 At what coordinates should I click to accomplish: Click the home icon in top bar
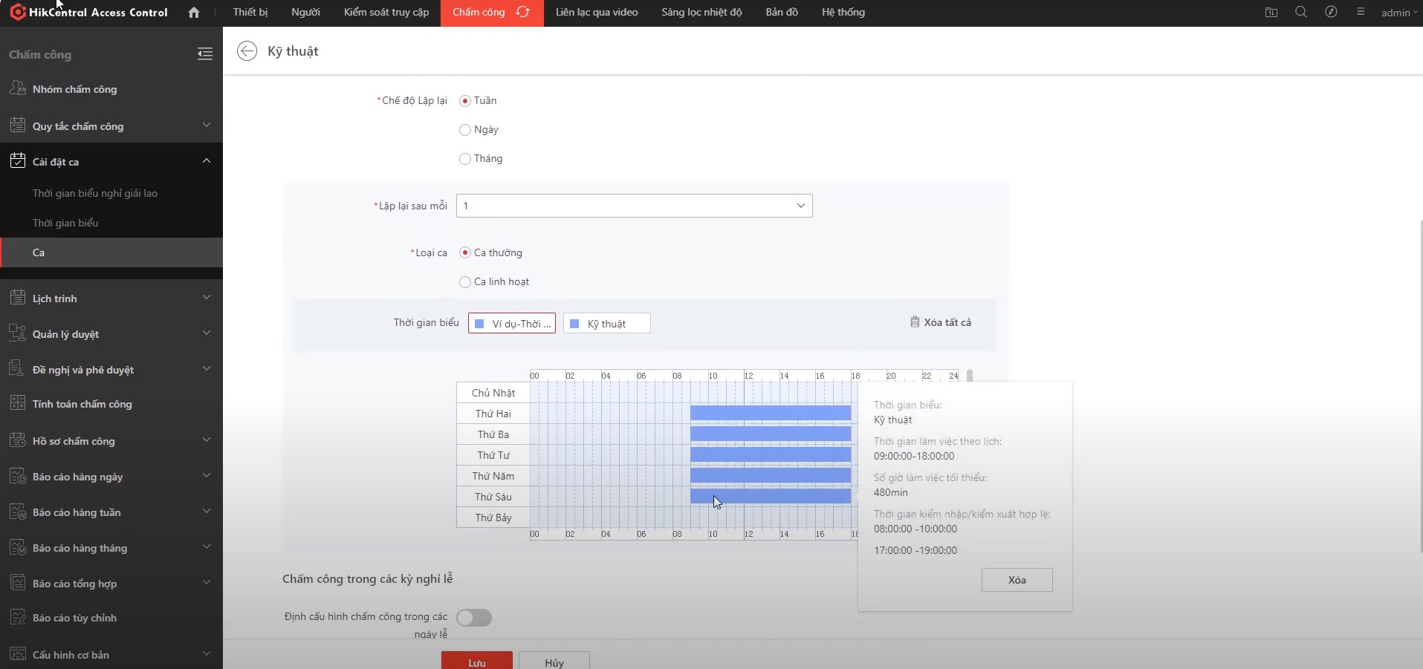click(194, 13)
